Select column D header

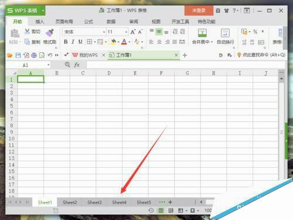pos(109,73)
